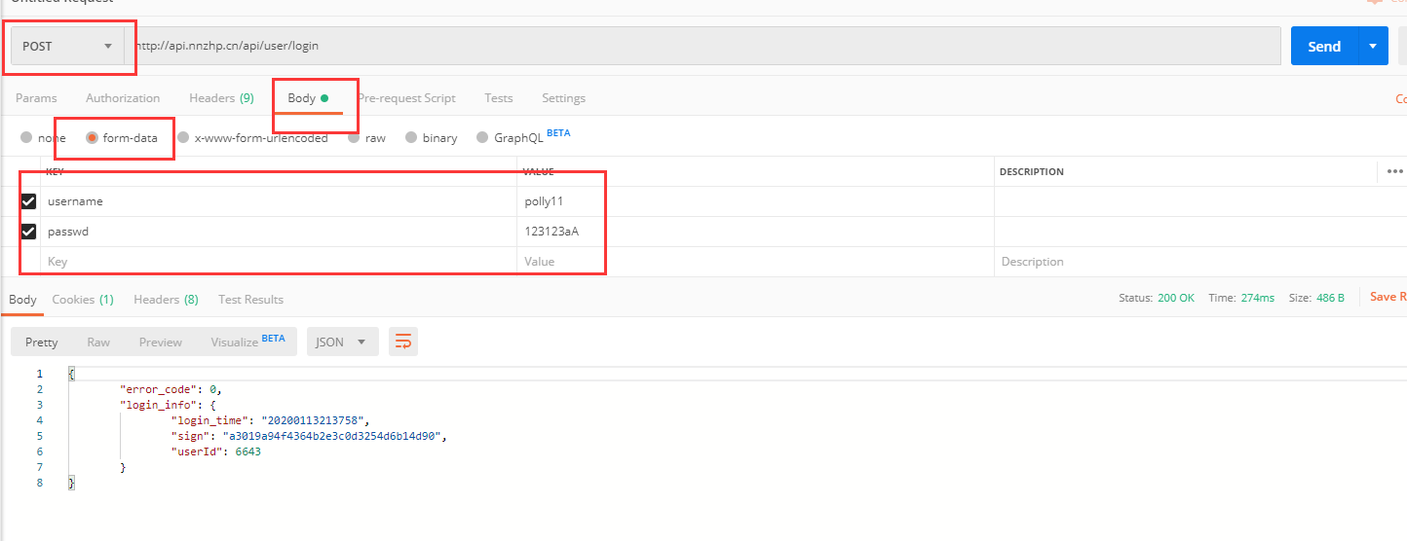1407x541 pixels.
Task: Click the Send button
Action: [1323, 46]
